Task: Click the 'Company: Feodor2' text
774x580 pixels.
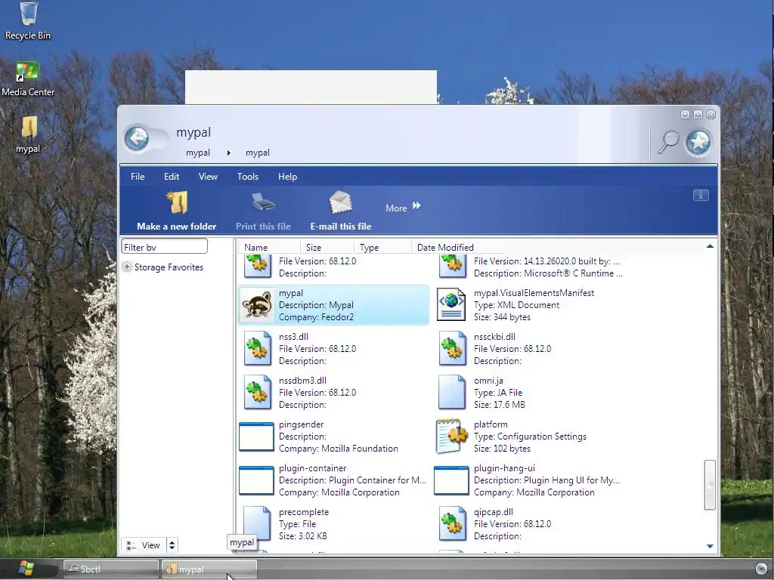Action: (316, 317)
